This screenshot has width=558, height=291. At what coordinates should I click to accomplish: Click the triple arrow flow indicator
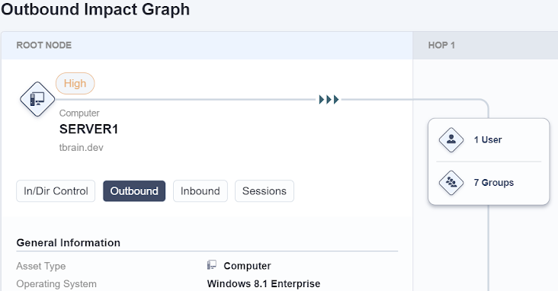[329, 100]
